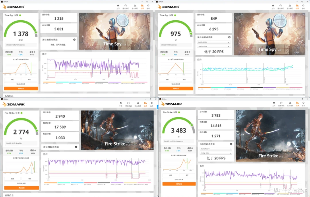Image resolution: width=310 pixels, height=197 pixels.
Task: Click orange Run Again button in Time Spy 975 window
Action: pyautogui.click(x=176, y=89)
